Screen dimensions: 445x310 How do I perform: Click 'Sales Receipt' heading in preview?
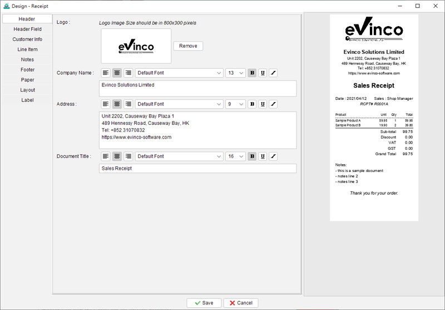374,85
